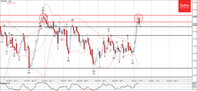Click the Aug 2018 date label
This screenshot has height=91, width=197.
[x=169, y=81]
